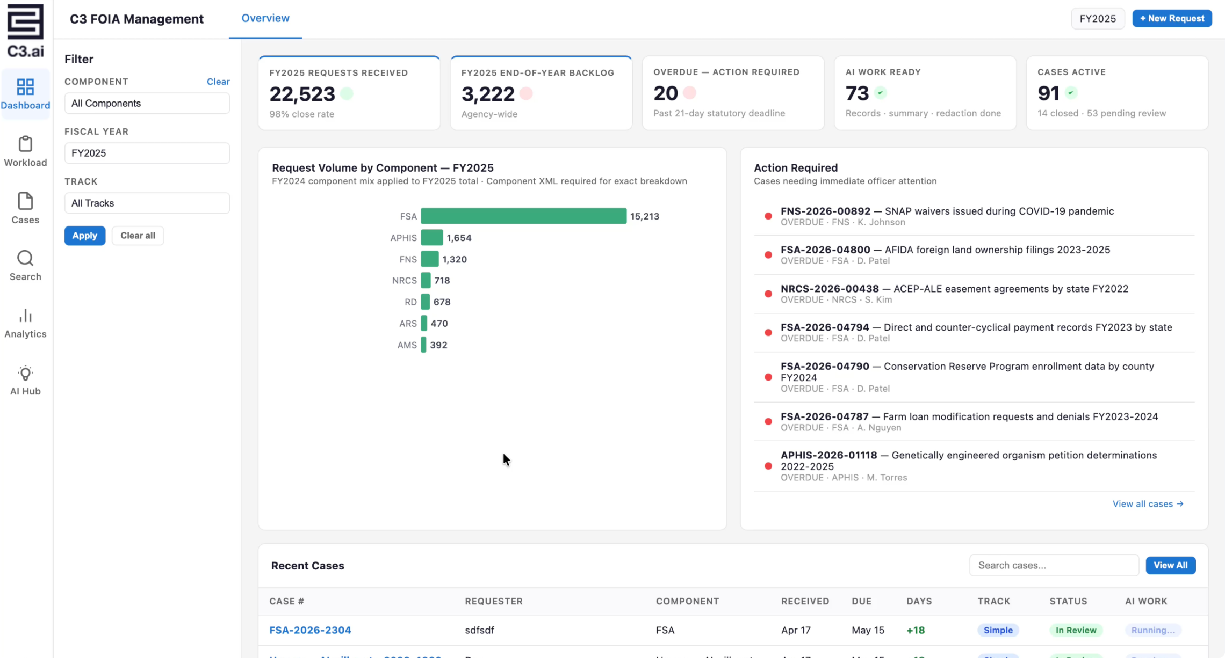Screen dimensions: 1225x658
Task: Expand the Component dropdown showing All Components
Action: (147, 103)
